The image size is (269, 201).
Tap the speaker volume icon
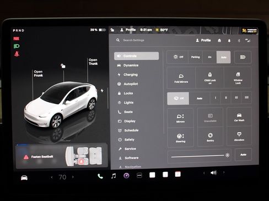pos(214,172)
